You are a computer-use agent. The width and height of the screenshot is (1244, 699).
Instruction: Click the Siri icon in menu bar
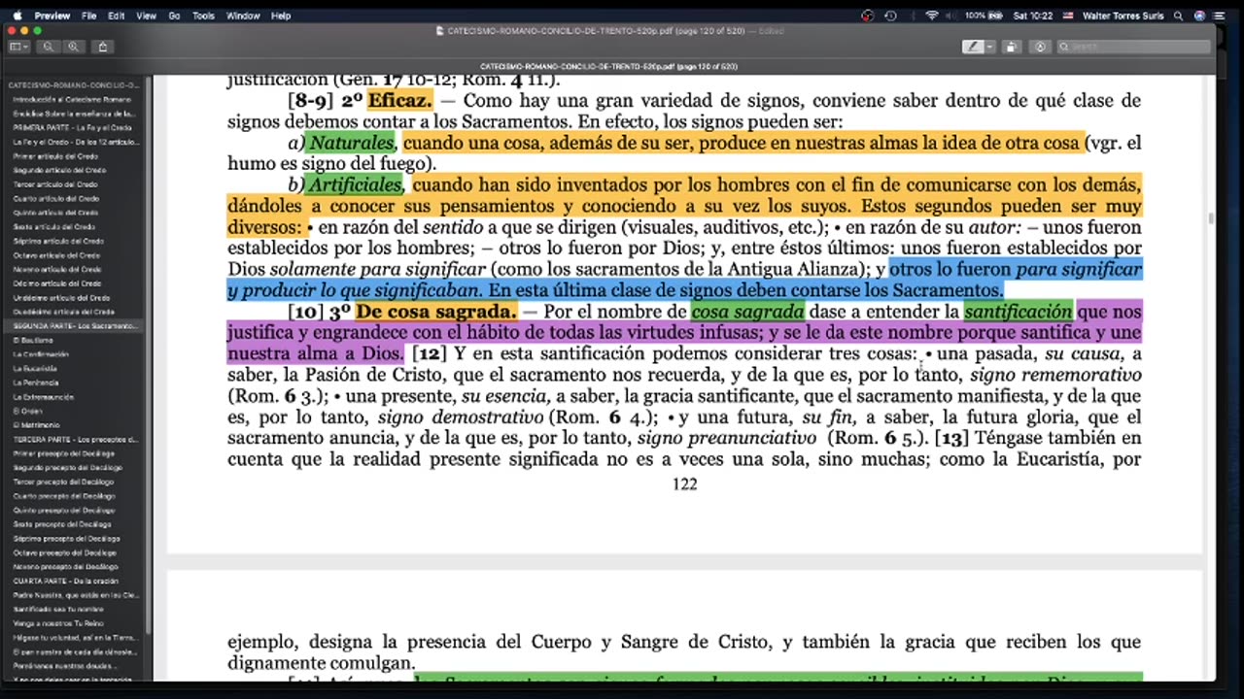pyautogui.click(x=1199, y=16)
